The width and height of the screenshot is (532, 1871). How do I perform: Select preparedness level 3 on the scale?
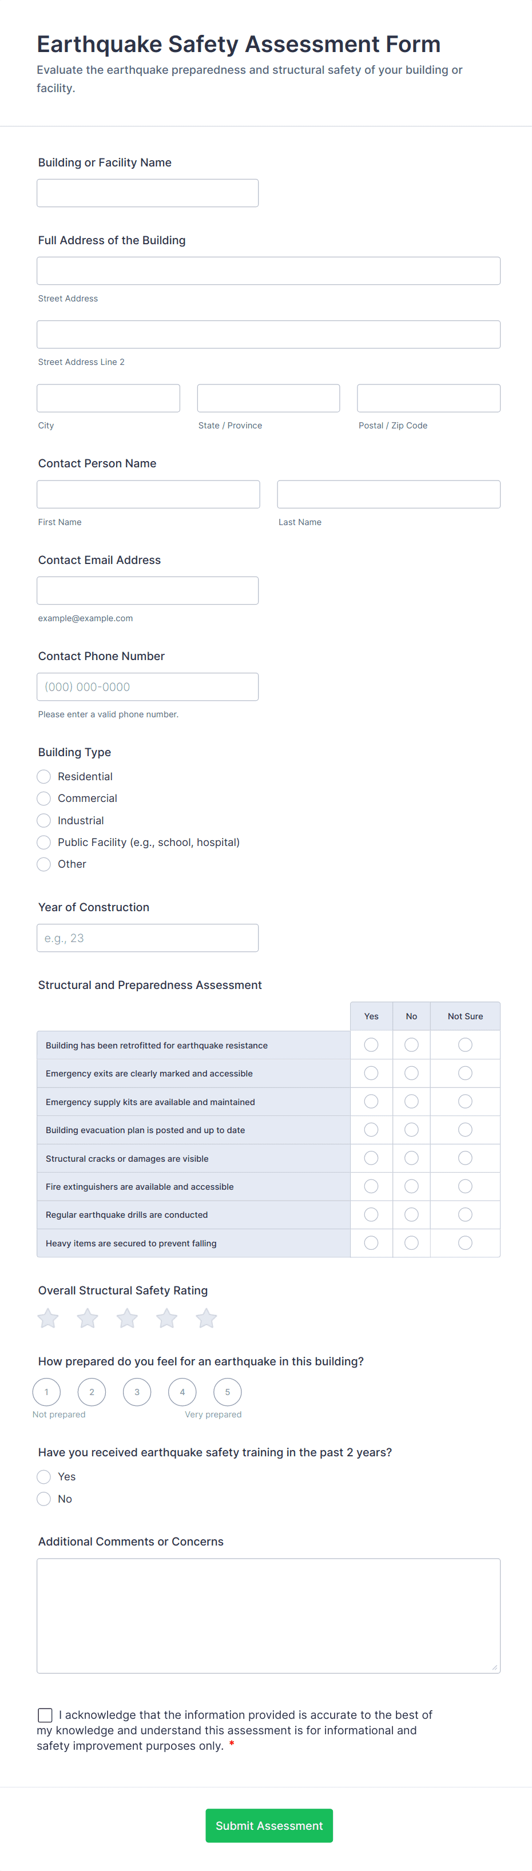pyautogui.click(x=137, y=1392)
